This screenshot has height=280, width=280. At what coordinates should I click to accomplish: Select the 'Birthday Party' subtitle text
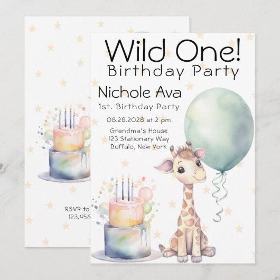pyautogui.click(x=174, y=72)
